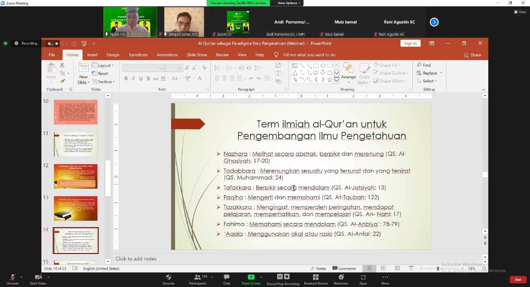This screenshot has width=530, height=287.
Task: Toggle Bold formatting in Font group
Action: tap(126, 78)
